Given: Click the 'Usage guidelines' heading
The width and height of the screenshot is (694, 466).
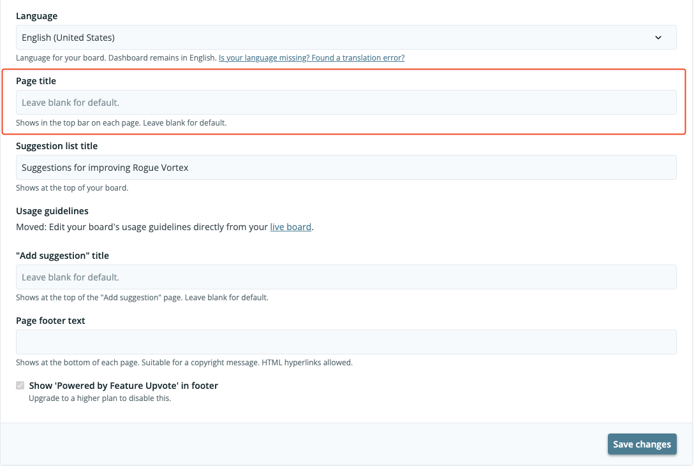Looking at the screenshot, I should click(x=52, y=211).
